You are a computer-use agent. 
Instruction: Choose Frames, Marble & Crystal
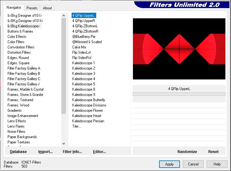(26, 89)
